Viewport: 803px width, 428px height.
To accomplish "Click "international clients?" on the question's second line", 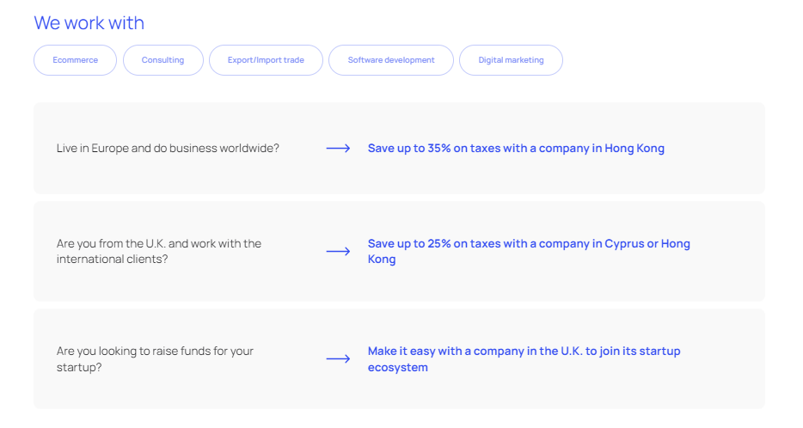I will tap(112, 260).
